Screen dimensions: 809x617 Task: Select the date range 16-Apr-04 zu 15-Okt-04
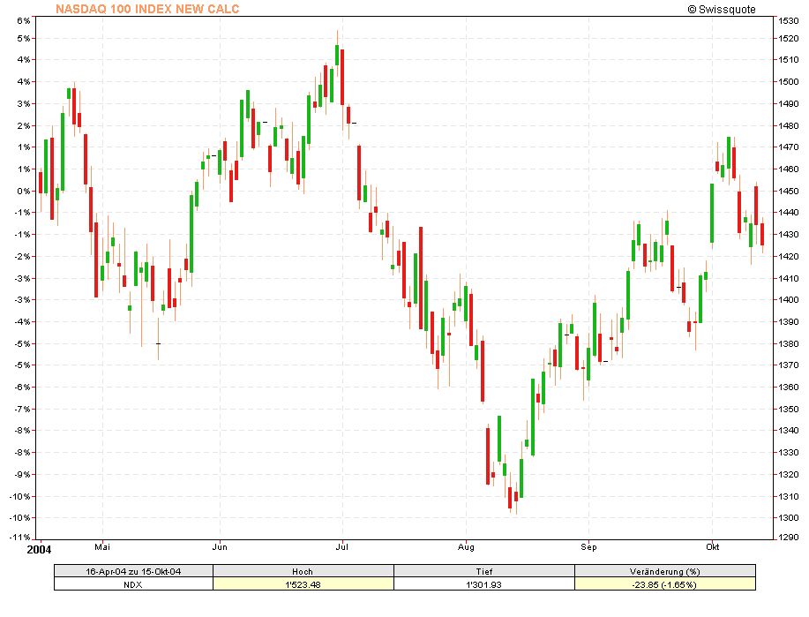(x=133, y=571)
